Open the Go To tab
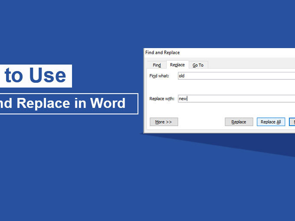Viewport: 295px width, 221px height. [x=198, y=65]
